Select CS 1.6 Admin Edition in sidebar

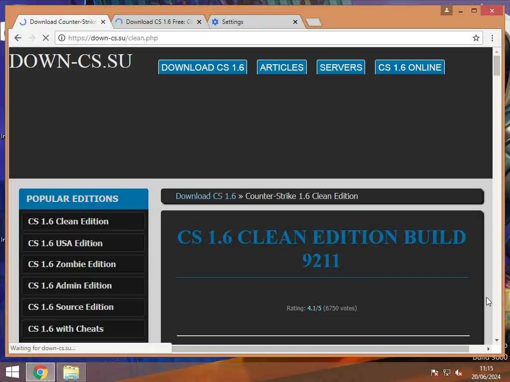click(83, 286)
